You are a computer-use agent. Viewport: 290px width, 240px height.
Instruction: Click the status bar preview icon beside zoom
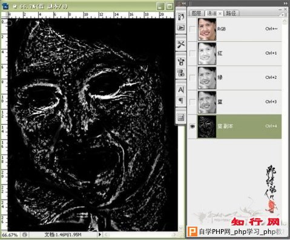tap(25, 235)
